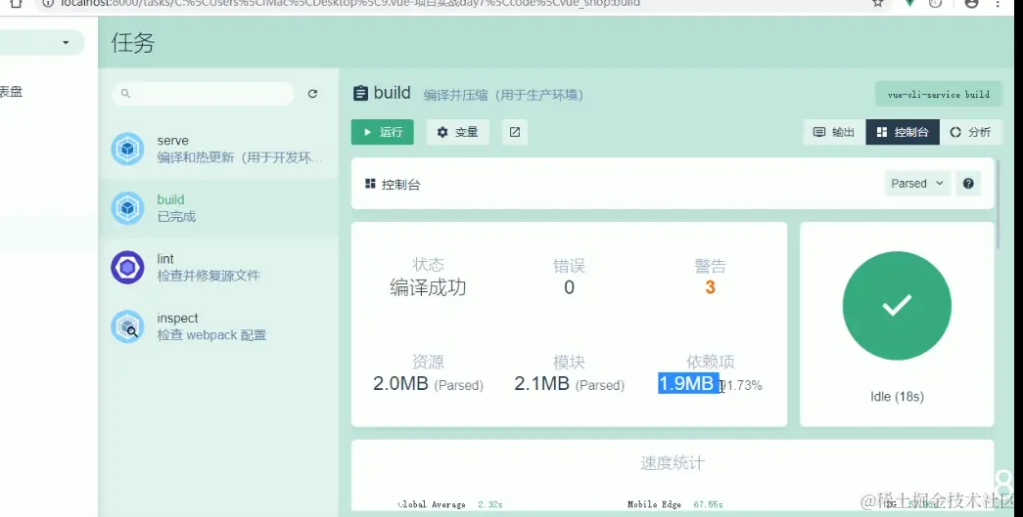Click the help question mark icon
The height and width of the screenshot is (517, 1023).
(x=968, y=184)
